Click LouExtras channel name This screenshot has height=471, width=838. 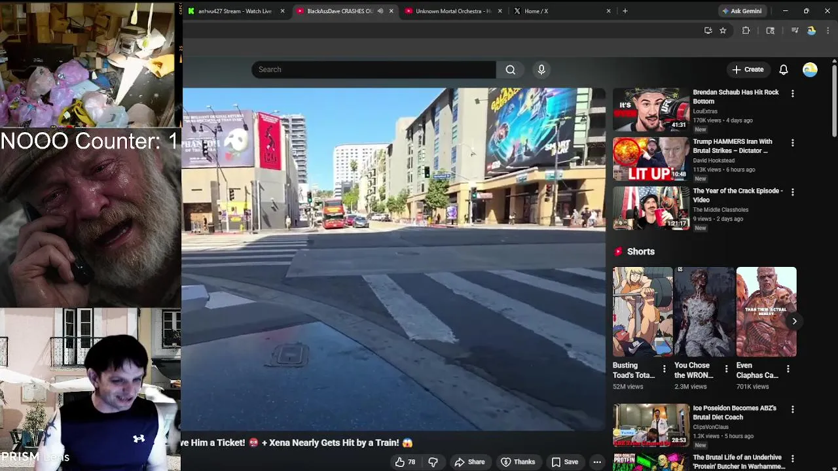(x=705, y=111)
